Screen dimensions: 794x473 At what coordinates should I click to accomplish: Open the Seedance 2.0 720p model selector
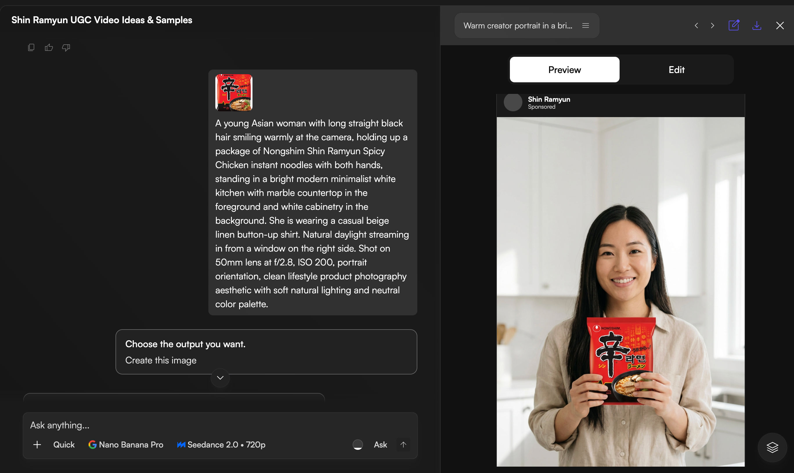pyautogui.click(x=221, y=445)
